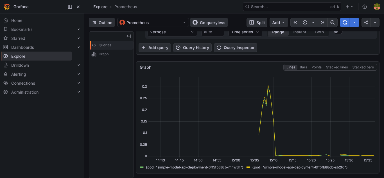Expand the Dashboards section chevron
The image size is (384, 178).
tap(79, 47)
